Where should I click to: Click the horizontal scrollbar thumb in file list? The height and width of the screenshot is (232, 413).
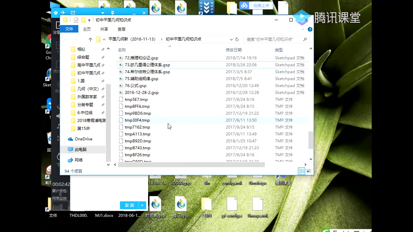point(191,165)
